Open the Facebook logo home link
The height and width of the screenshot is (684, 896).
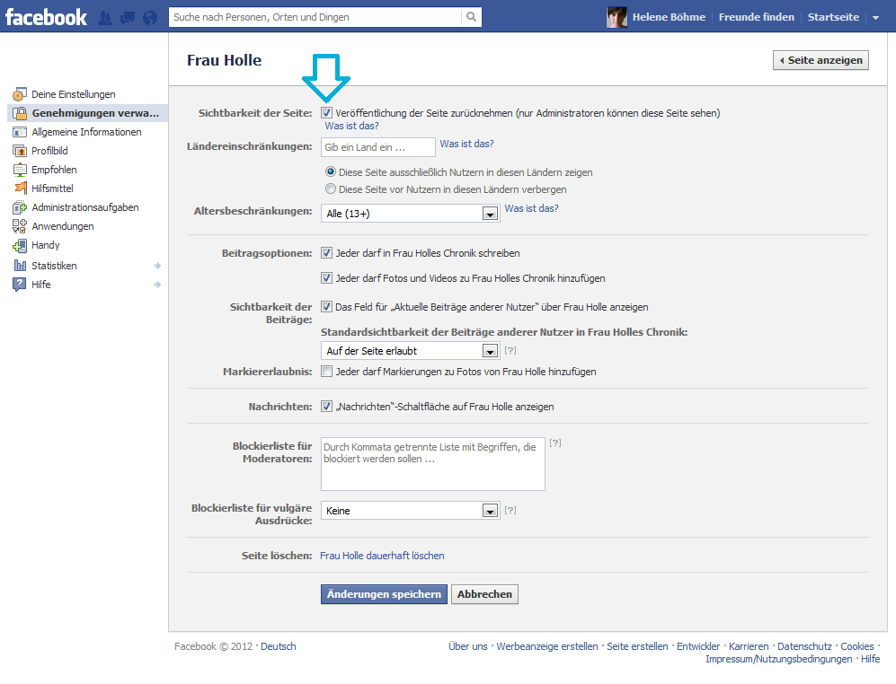47,17
